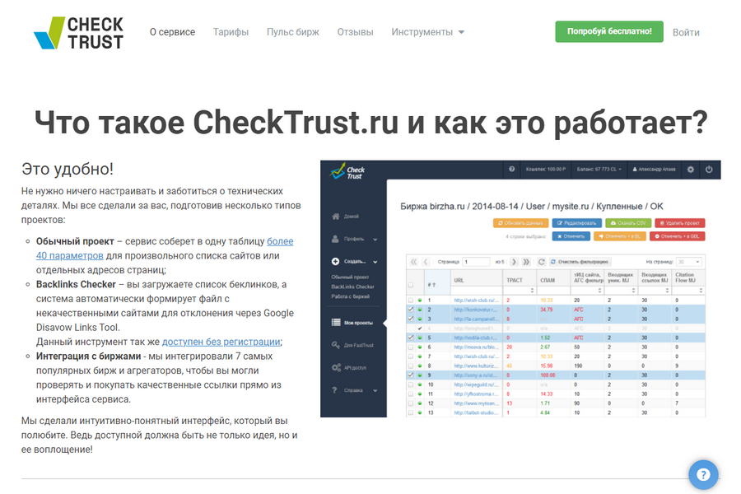Click the power logout icon in dashboard
The height and width of the screenshot is (494, 741).
point(708,170)
